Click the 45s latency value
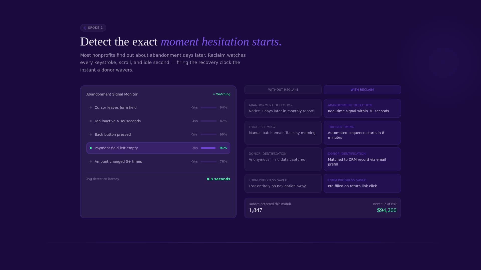The image size is (481, 270). click(x=195, y=121)
